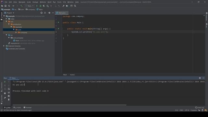
Task: Click the green Run button in toolbar
Action: [37, 6]
